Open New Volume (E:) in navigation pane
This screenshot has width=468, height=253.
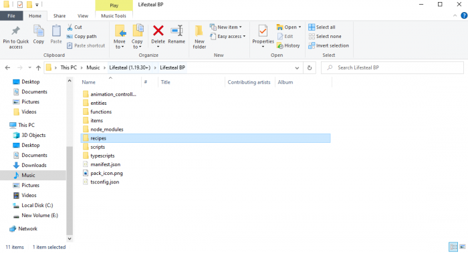[35, 216]
